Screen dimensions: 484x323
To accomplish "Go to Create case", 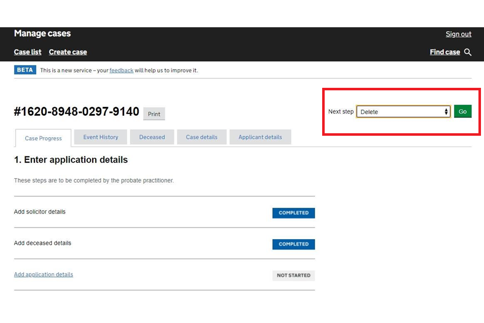I will pyautogui.click(x=68, y=52).
